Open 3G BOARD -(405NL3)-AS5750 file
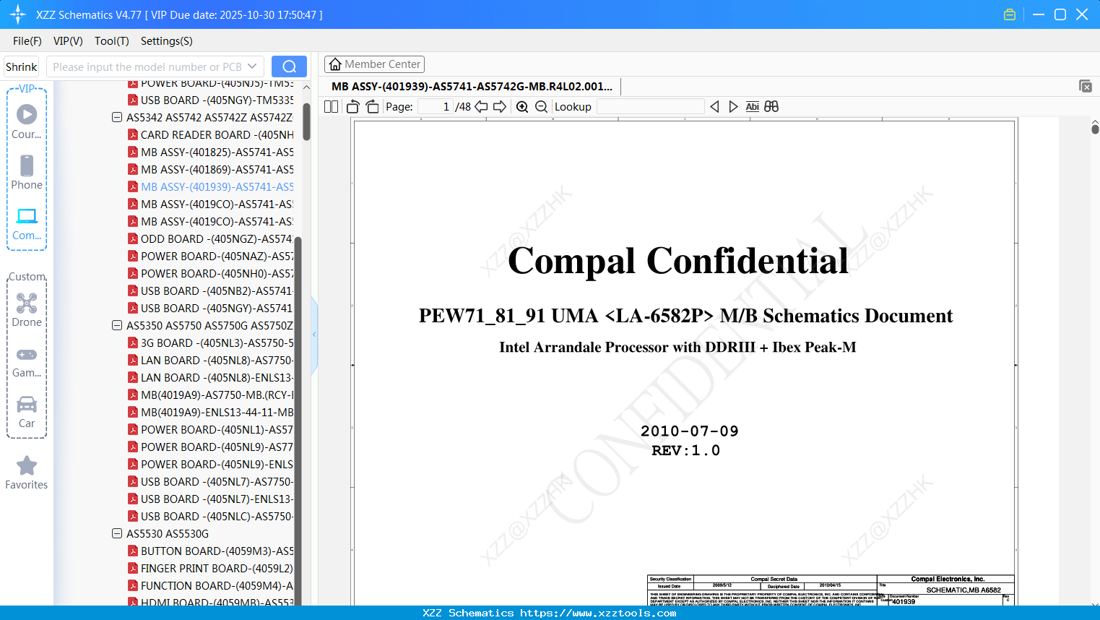This screenshot has height=620, width=1100. pos(211,343)
